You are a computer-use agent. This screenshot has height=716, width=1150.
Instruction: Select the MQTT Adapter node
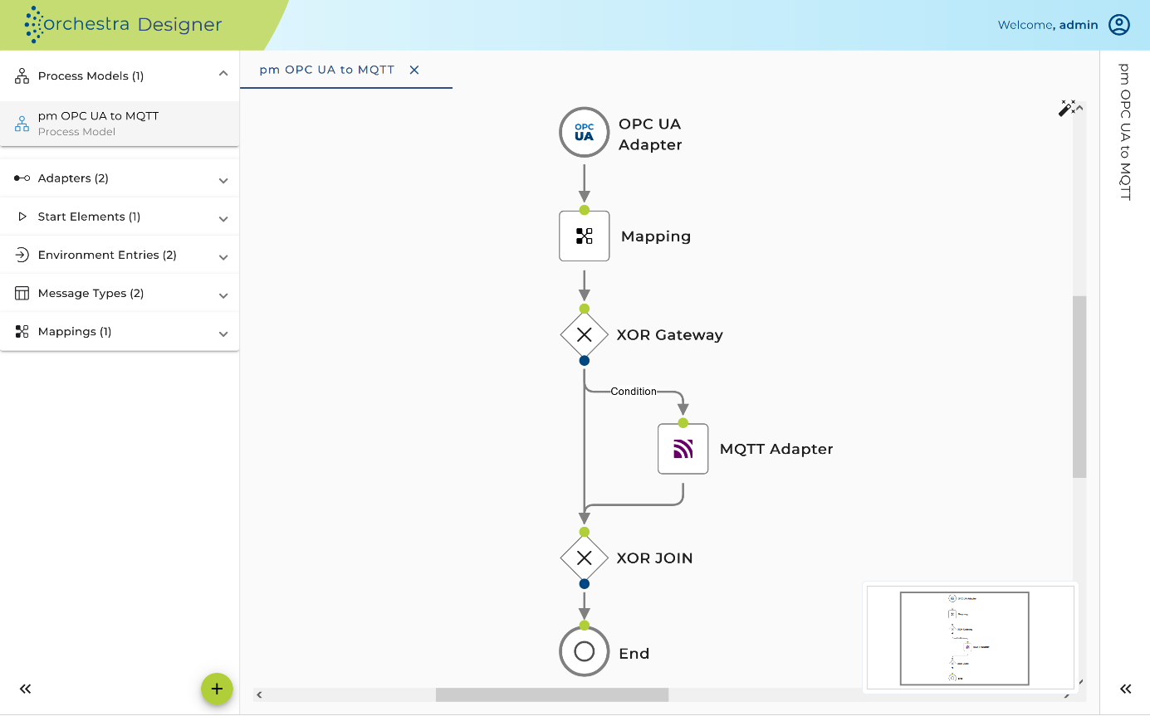(683, 449)
